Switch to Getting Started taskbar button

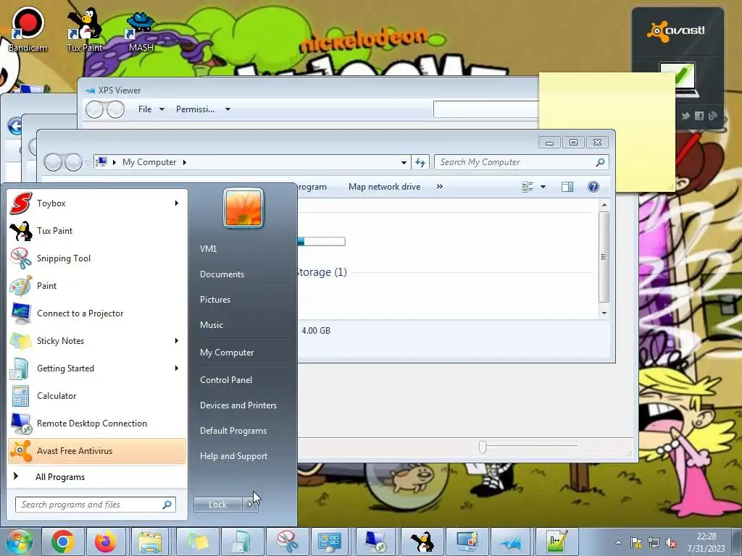242,542
